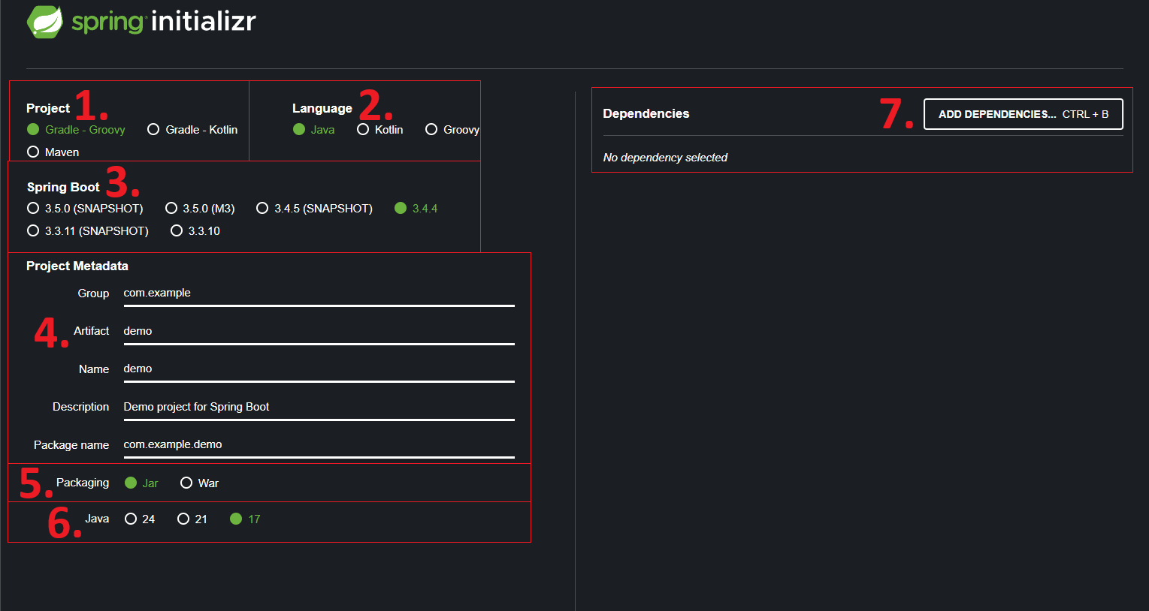Click the Dependencies heading text
The height and width of the screenshot is (611, 1149).
tap(646, 113)
